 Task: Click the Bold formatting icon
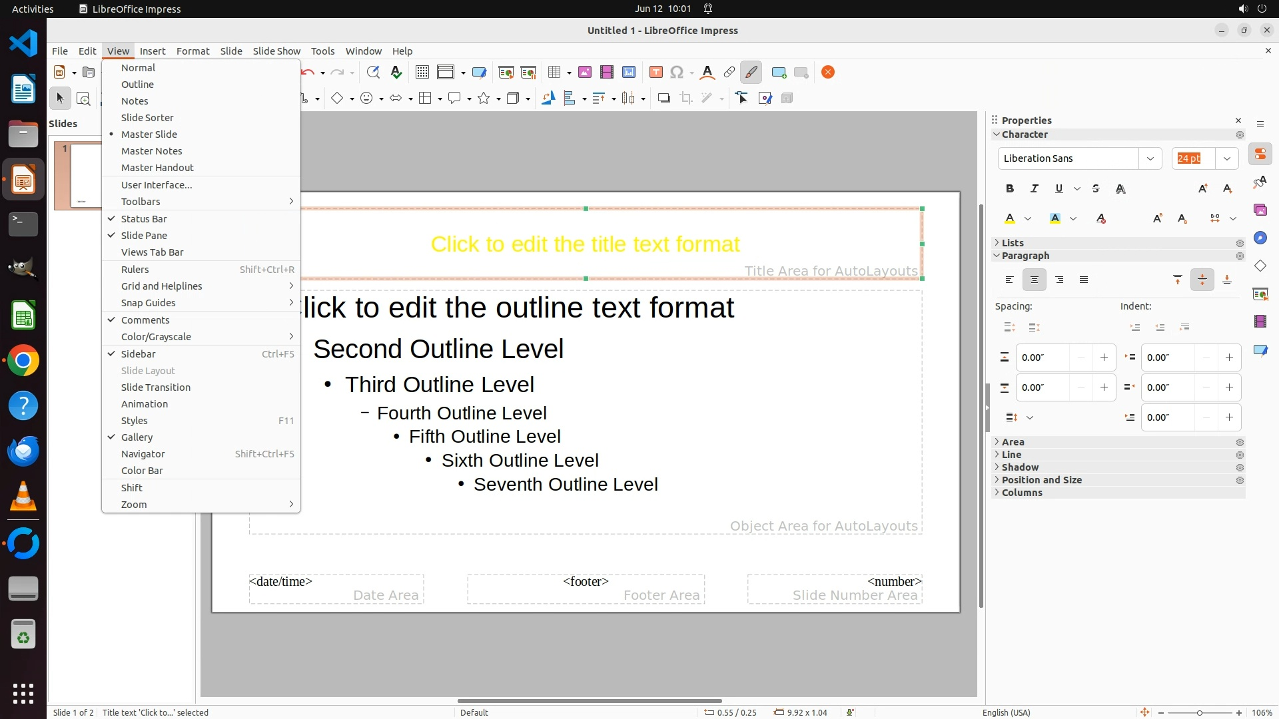pyautogui.click(x=1010, y=188)
